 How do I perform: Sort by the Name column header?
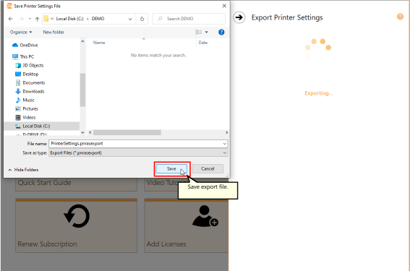pyautogui.click(x=99, y=43)
